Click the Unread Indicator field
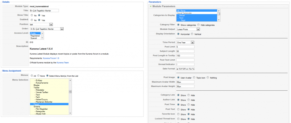 point(185,64)
